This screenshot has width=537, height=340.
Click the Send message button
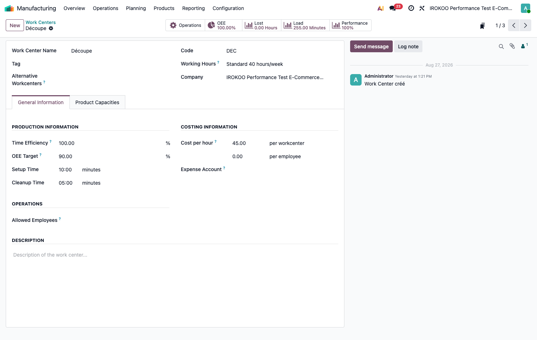tap(371, 47)
